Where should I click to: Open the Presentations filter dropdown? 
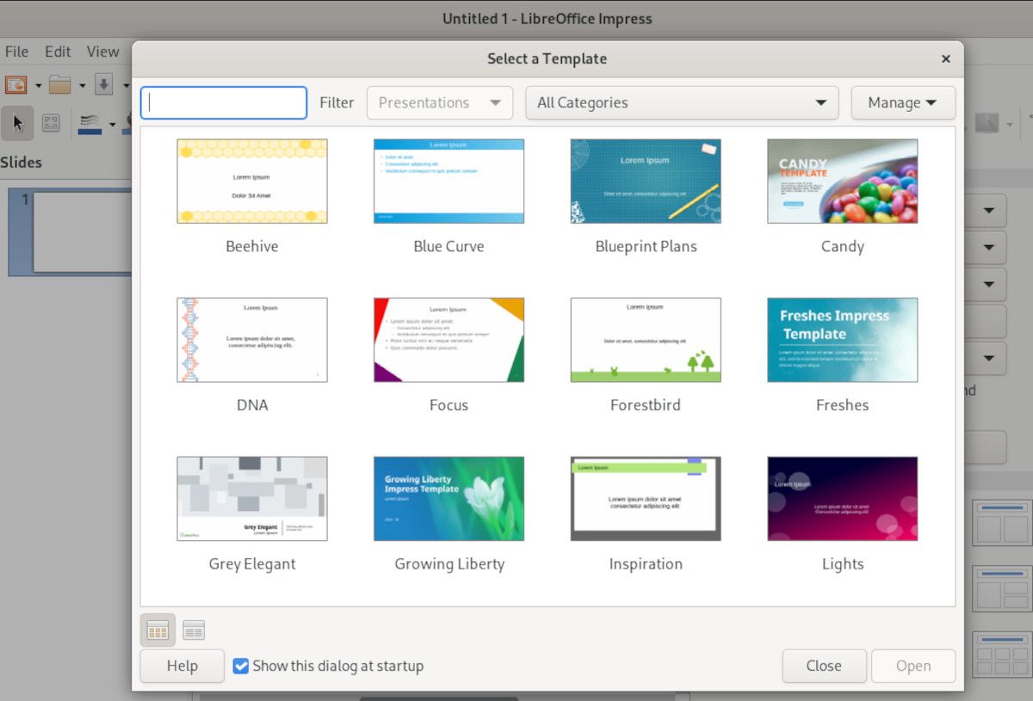(x=439, y=102)
